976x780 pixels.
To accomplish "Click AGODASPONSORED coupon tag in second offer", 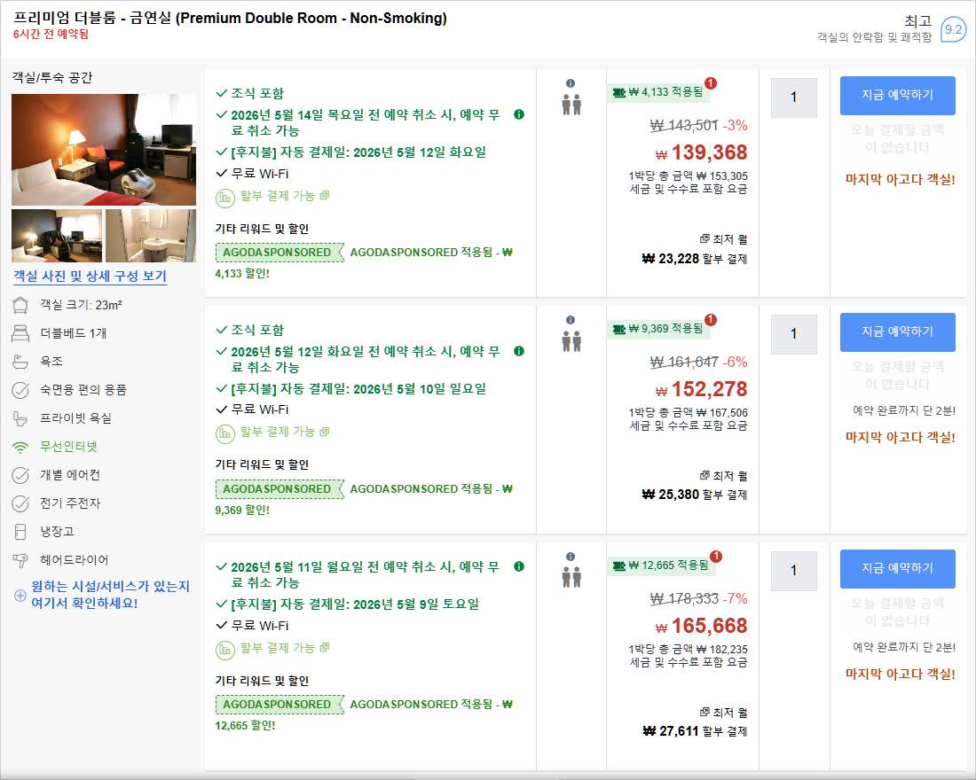I will 279,489.
